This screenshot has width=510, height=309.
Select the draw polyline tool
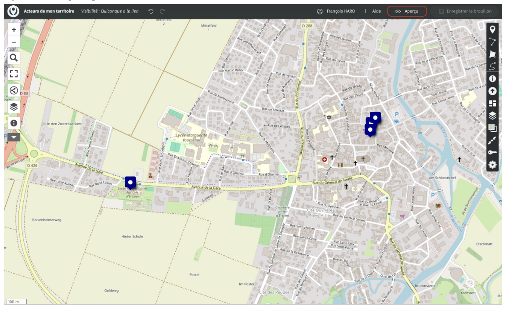click(x=492, y=42)
